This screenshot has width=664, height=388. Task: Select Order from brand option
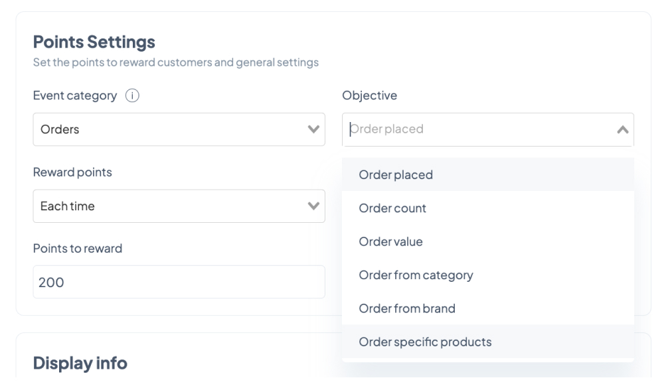pos(488,308)
